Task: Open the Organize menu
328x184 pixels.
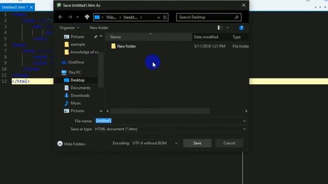Action: (x=69, y=28)
